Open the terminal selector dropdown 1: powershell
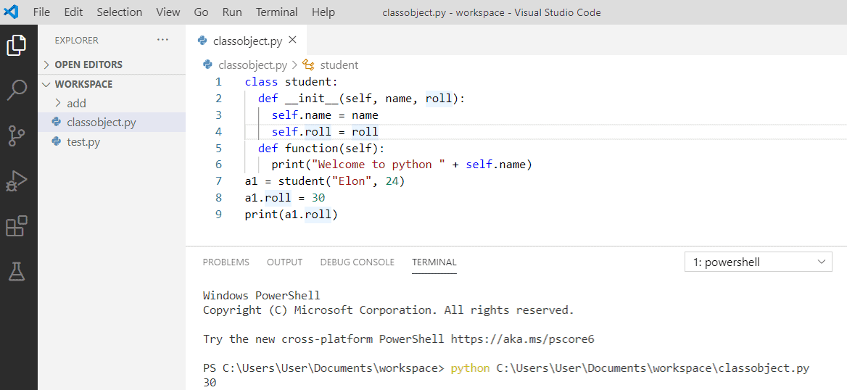Image resolution: width=847 pixels, height=390 pixels. pyautogui.click(x=758, y=262)
